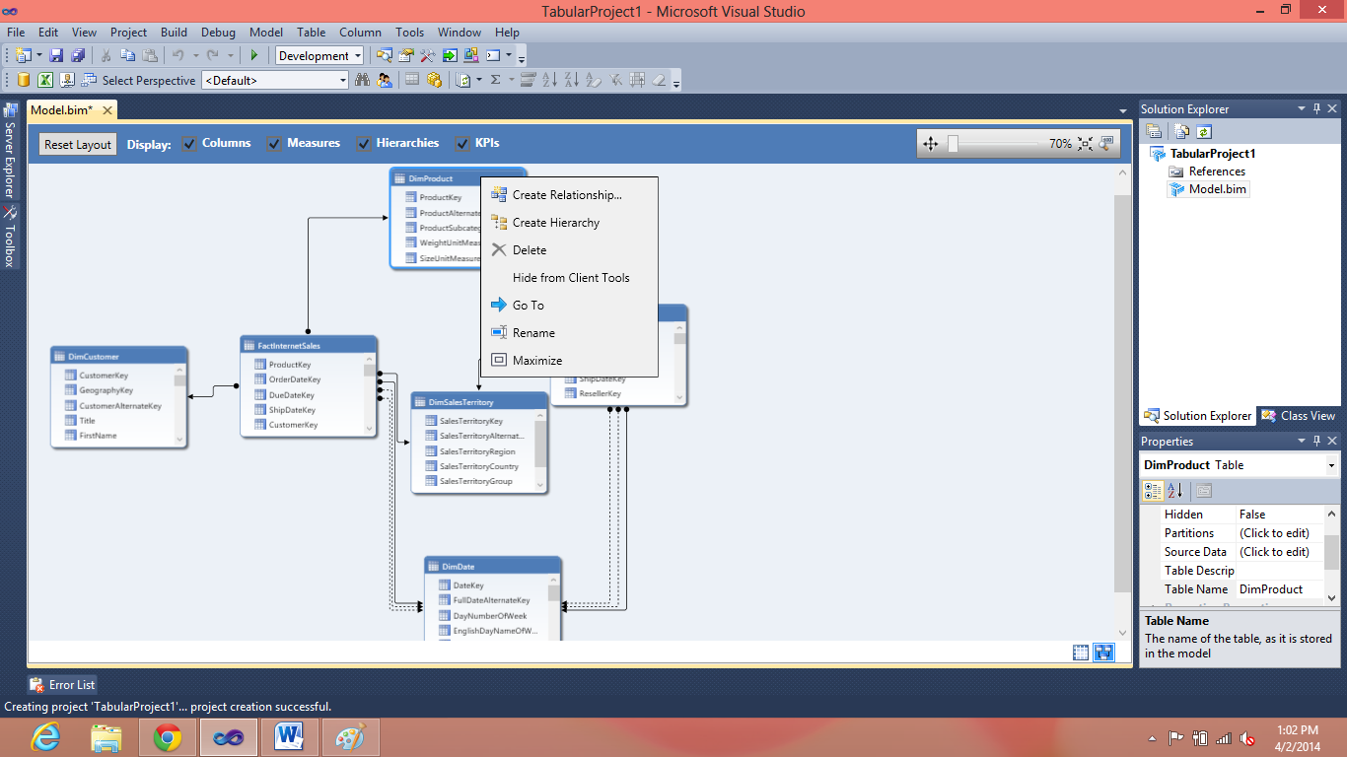Expand the AutoSum Sigma dropdown arrow
1347x757 pixels.
(x=512, y=80)
